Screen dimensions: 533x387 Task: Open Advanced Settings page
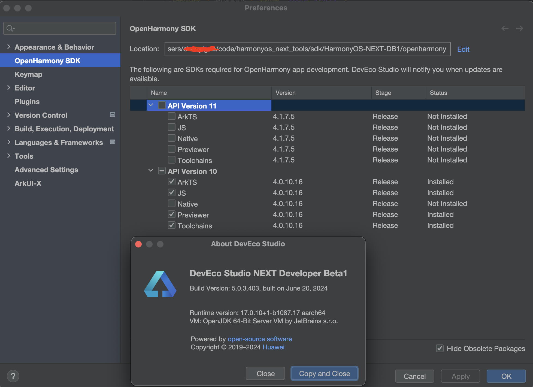click(x=46, y=170)
